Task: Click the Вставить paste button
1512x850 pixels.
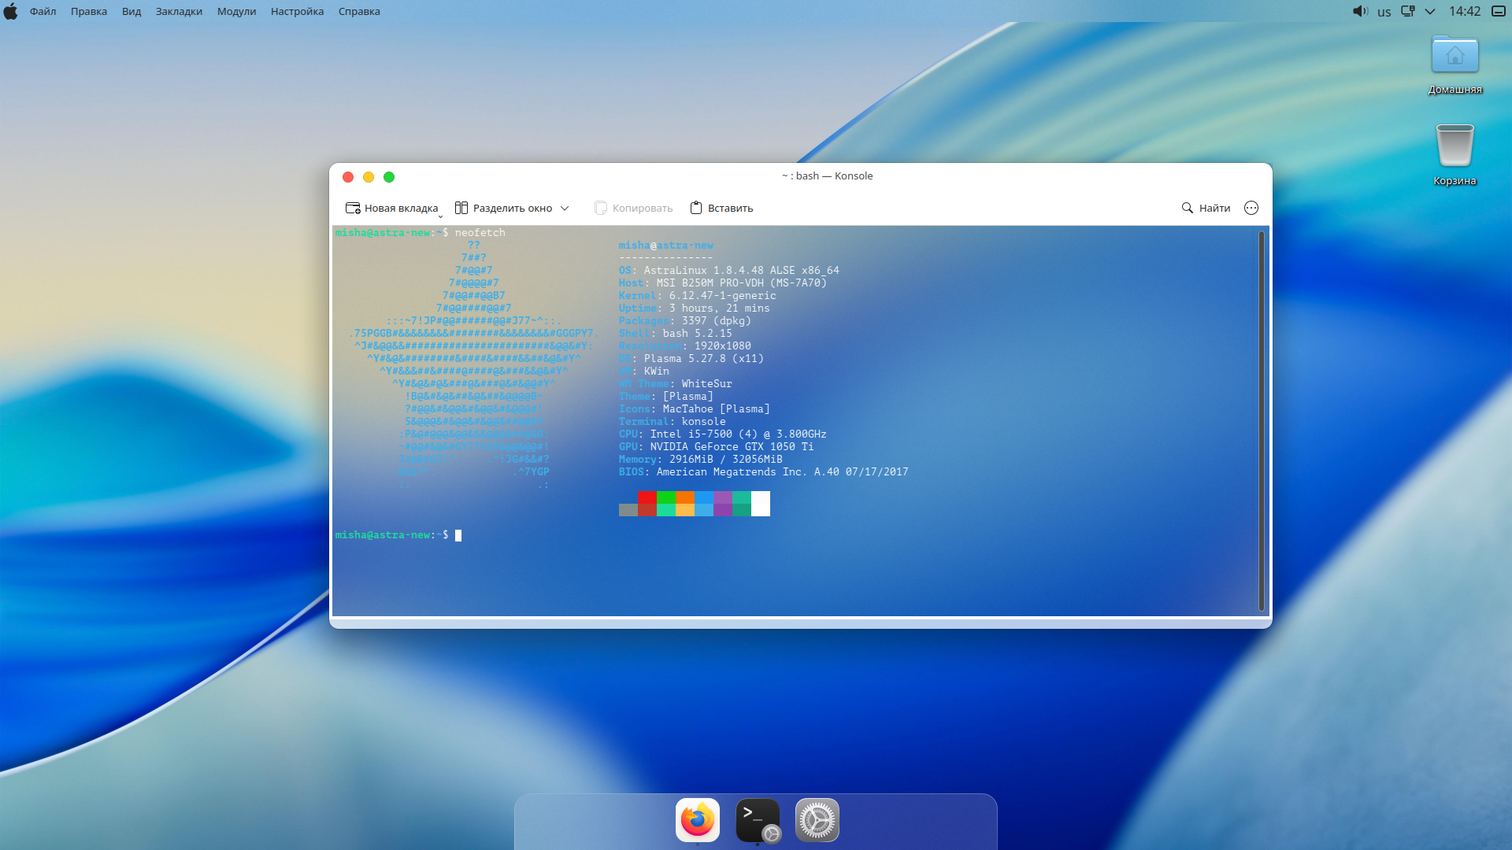Action: pos(721,208)
